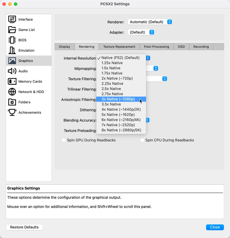
Task: Open Network & HDD via the globe icon
Action: (12, 92)
